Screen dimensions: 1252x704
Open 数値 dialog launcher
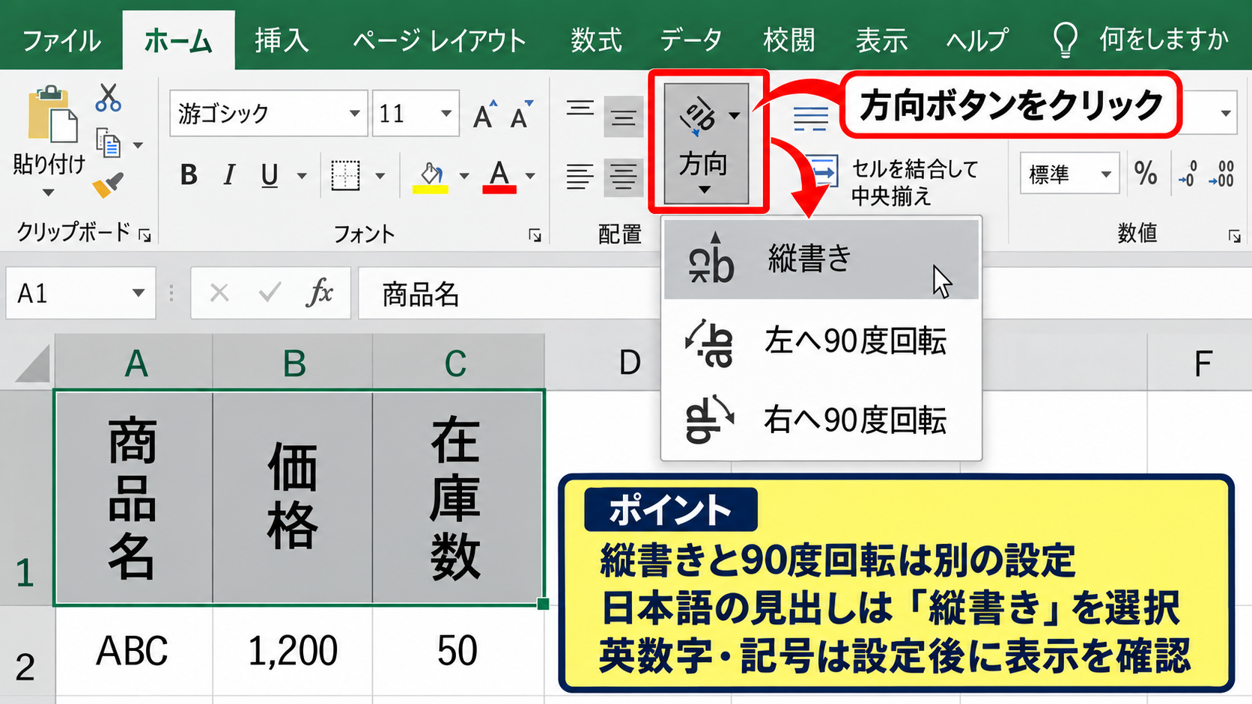(x=1234, y=236)
